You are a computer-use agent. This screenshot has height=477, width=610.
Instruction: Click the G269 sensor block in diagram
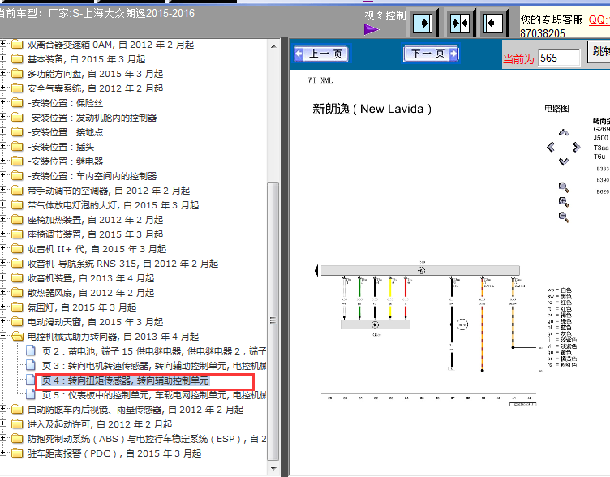click(x=376, y=324)
